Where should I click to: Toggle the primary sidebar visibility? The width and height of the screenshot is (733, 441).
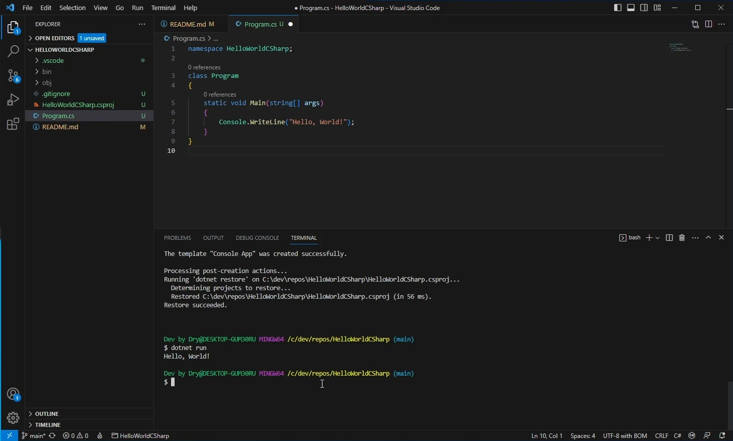click(x=618, y=8)
